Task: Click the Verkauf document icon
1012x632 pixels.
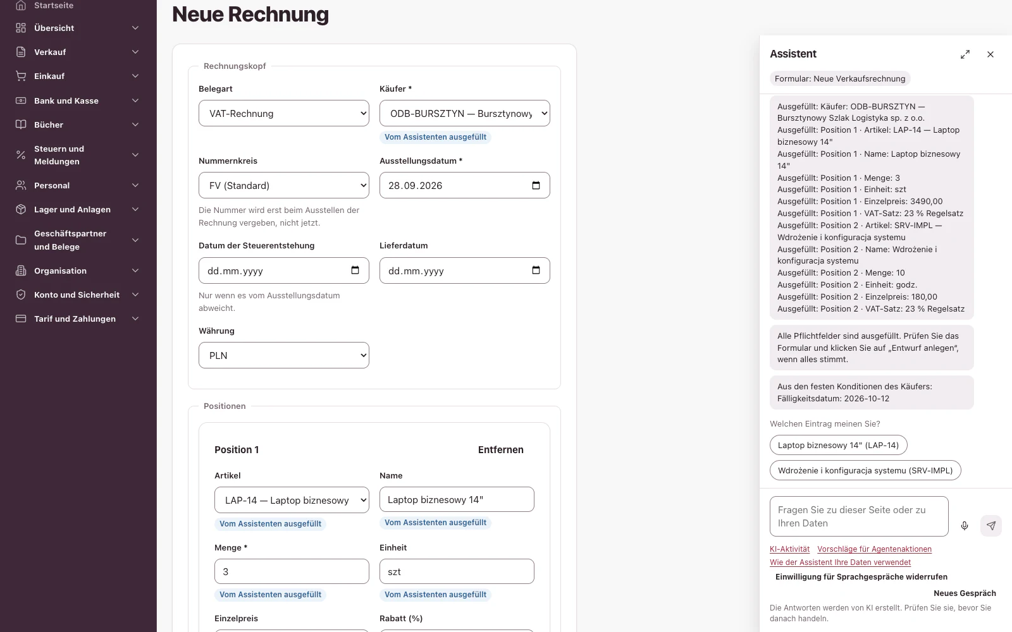Action: point(21,52)
